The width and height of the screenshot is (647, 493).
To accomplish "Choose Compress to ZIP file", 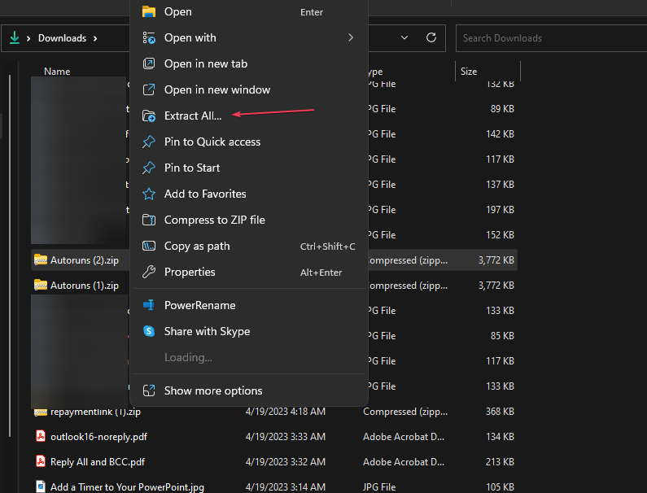I will (249, 220).
